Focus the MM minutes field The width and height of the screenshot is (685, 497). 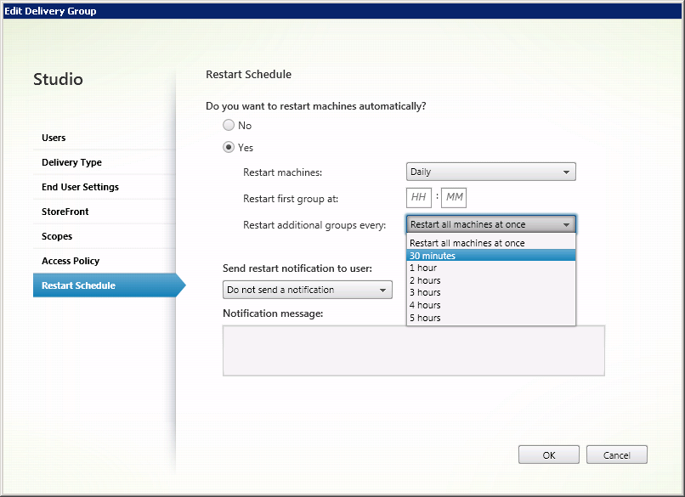point(454,197)
